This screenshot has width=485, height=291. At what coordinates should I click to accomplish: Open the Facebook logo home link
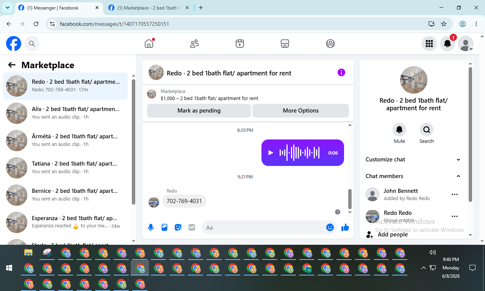[14, 44]
